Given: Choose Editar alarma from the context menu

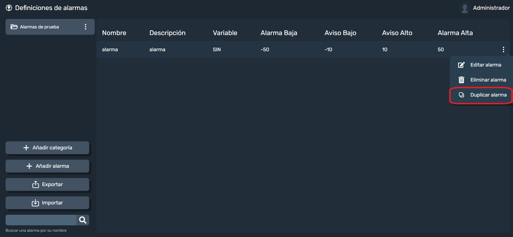Looking at the screenshot, I should coord(481,65).
